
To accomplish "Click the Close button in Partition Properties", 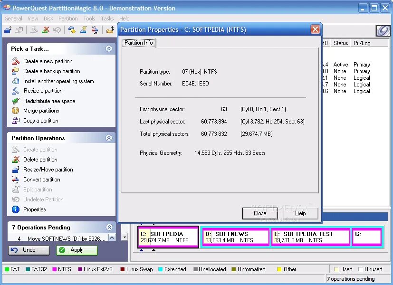I will pos(260,213).
